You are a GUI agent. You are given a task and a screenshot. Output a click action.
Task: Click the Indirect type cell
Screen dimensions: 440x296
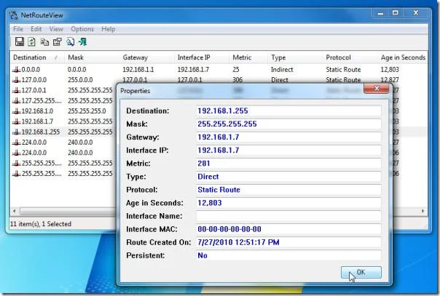click(x=282, y=69)
